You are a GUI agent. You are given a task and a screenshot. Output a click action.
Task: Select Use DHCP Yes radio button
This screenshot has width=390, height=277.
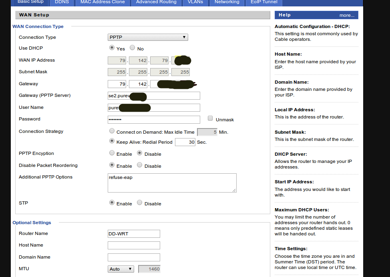coord(112,48)
